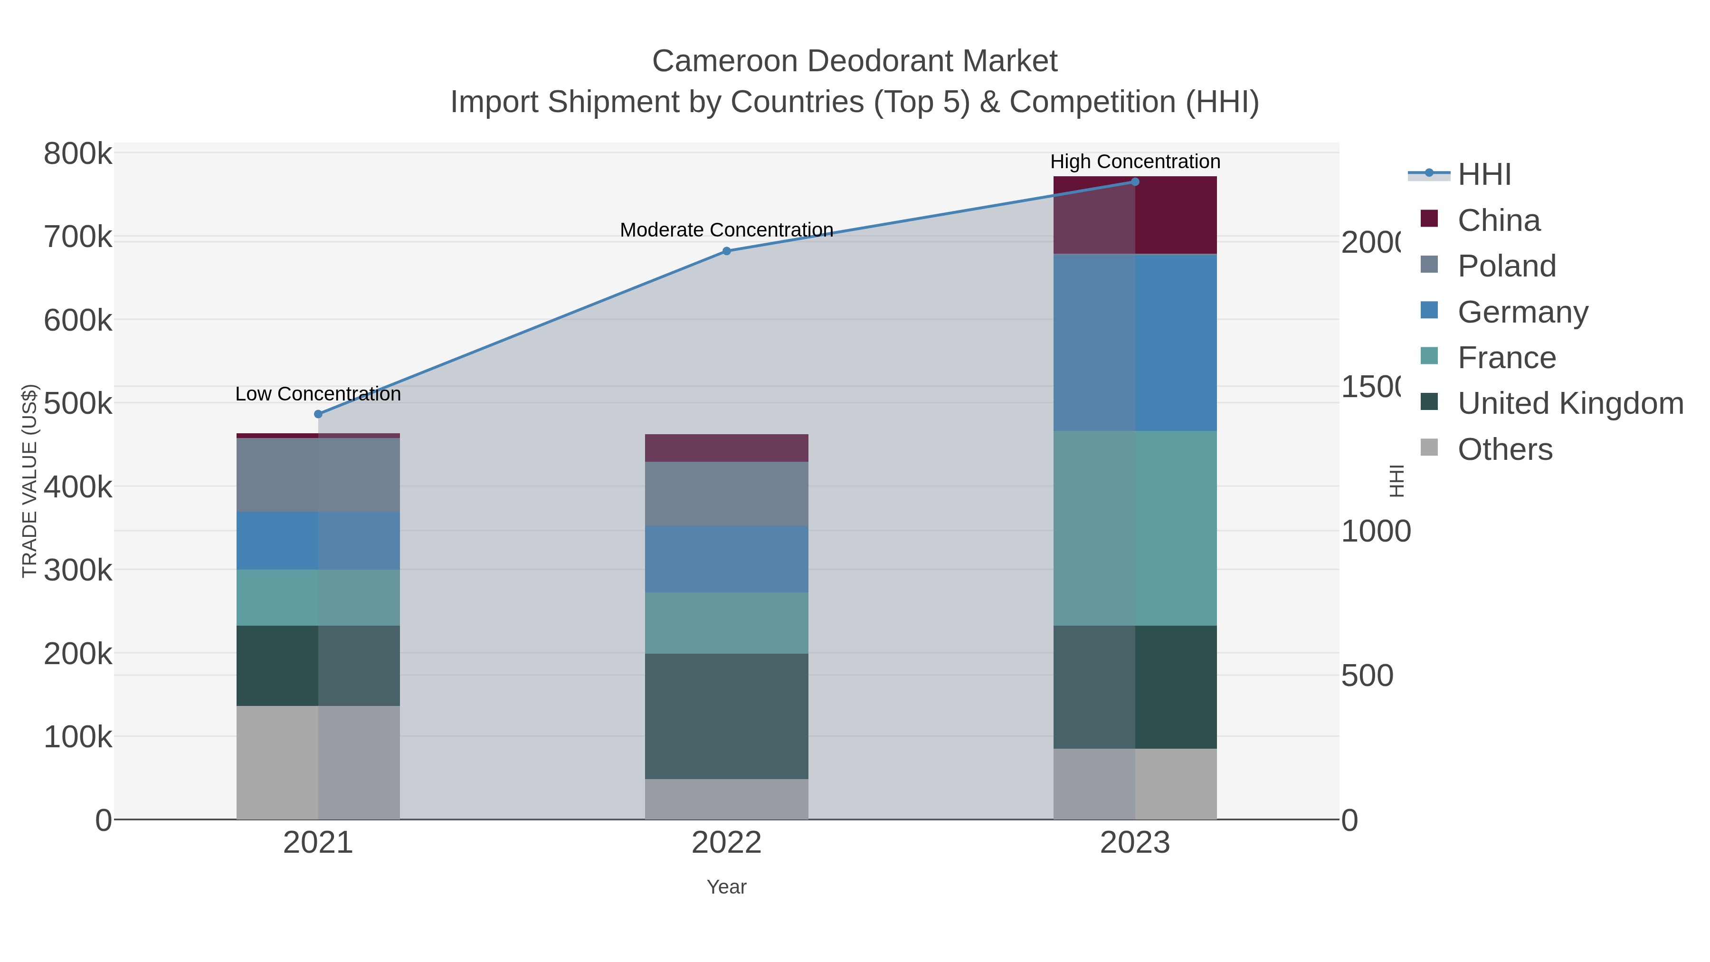Select the 2023 France bar segment

coord(1135,528)
